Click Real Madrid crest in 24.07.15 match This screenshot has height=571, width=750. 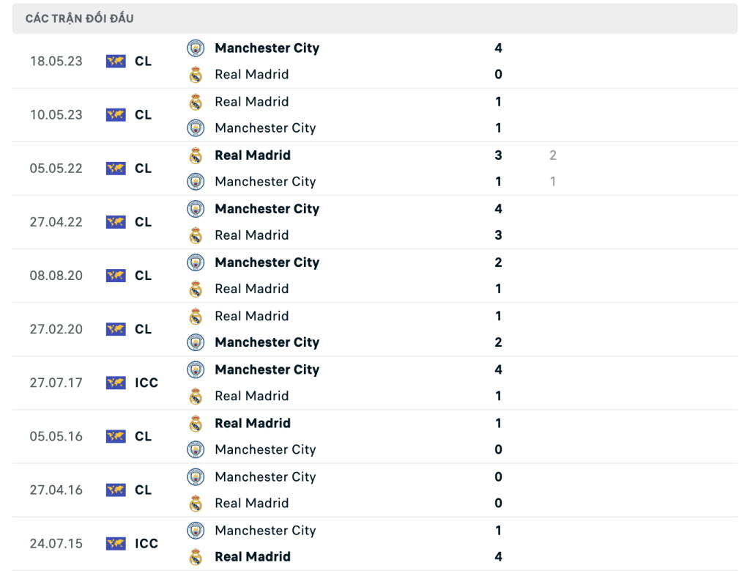[x=195, y=557]
